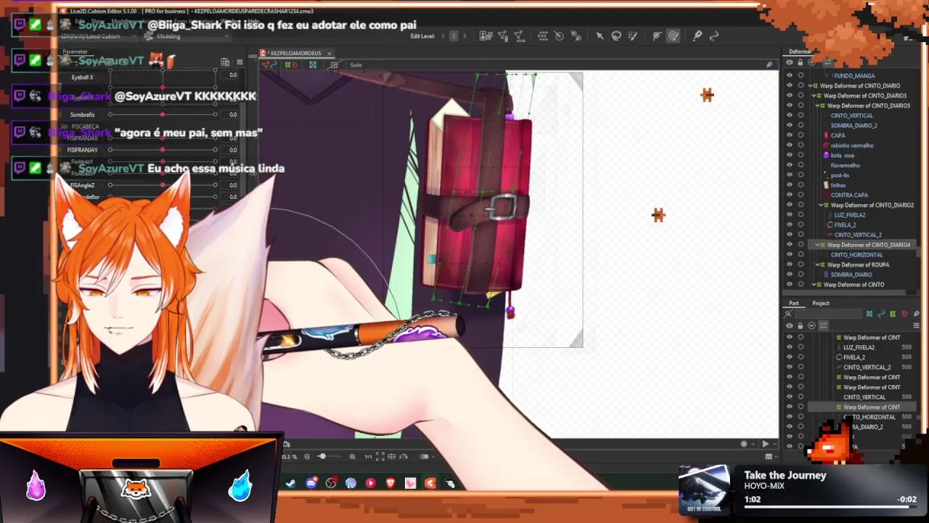Select the arrow selection tool
The height and width of the screenshot is (523, 929).
(599, 36)
